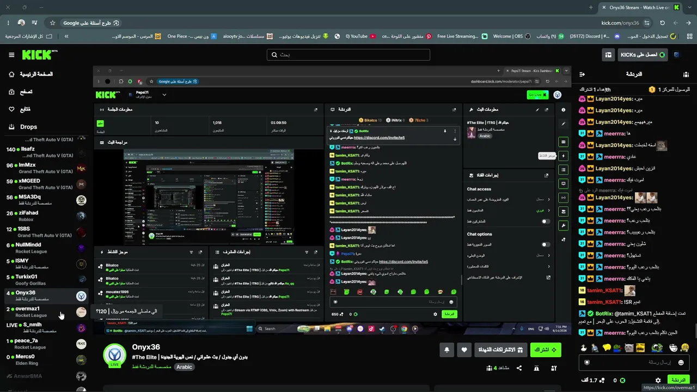
Task: Share the stream using the share icon
Action: pos(519,368)
